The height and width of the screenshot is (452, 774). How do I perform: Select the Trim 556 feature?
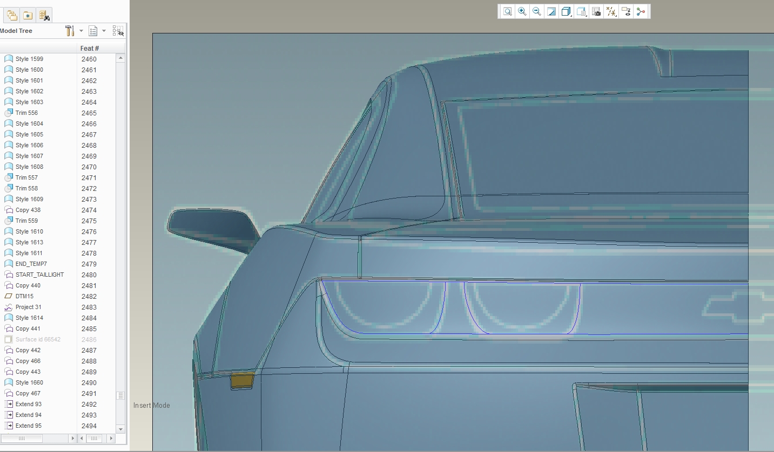point(26,113)
